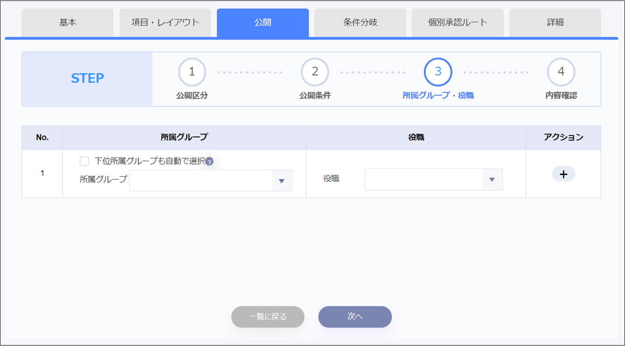Click the help question mark icon
The width and height of the screenshot is (625, 346).
pos(209,162)
